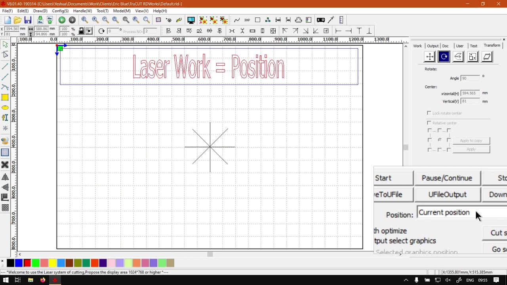Click the New file icon
Viewport: 507px width, 285px height.
point(8,20)
